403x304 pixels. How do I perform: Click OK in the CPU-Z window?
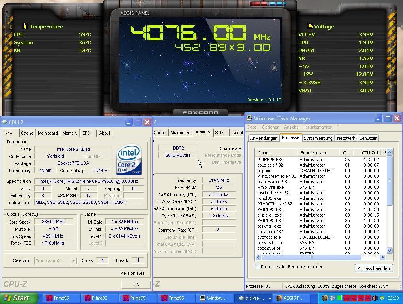pyautogui.click(x=136, y=284)
